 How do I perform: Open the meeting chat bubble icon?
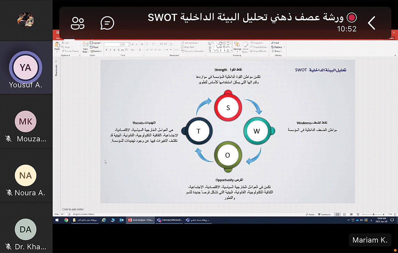tap(107, 23)
